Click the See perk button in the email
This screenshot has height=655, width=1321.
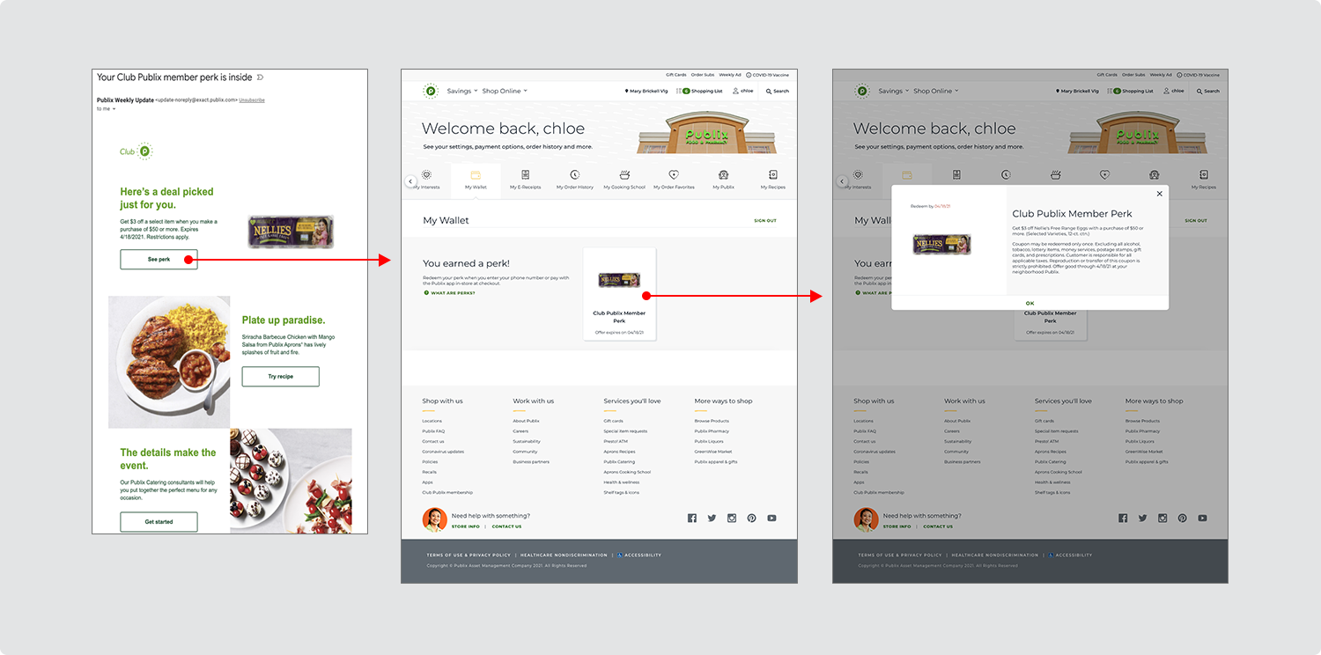coord(159,259)
